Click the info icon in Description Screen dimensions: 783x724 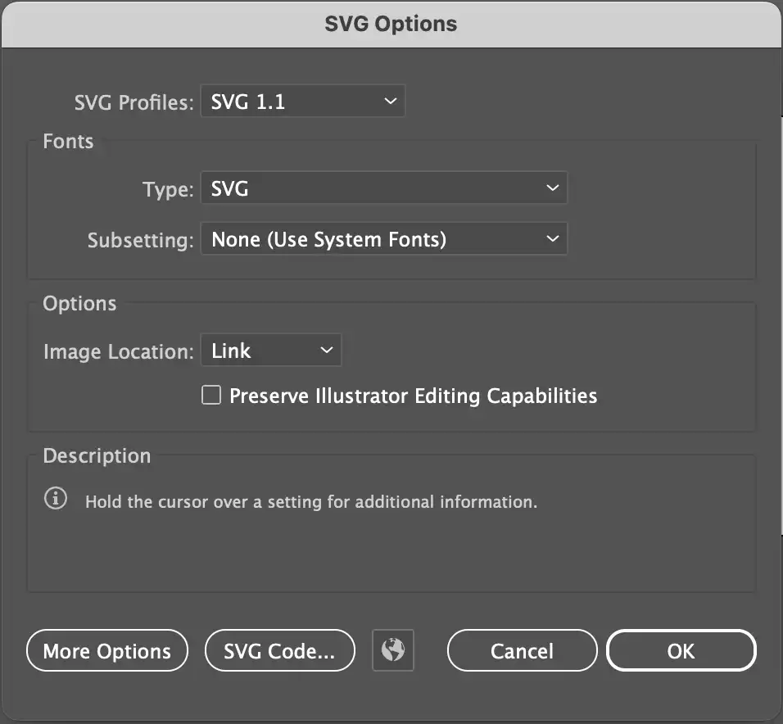tap(56, 500)
